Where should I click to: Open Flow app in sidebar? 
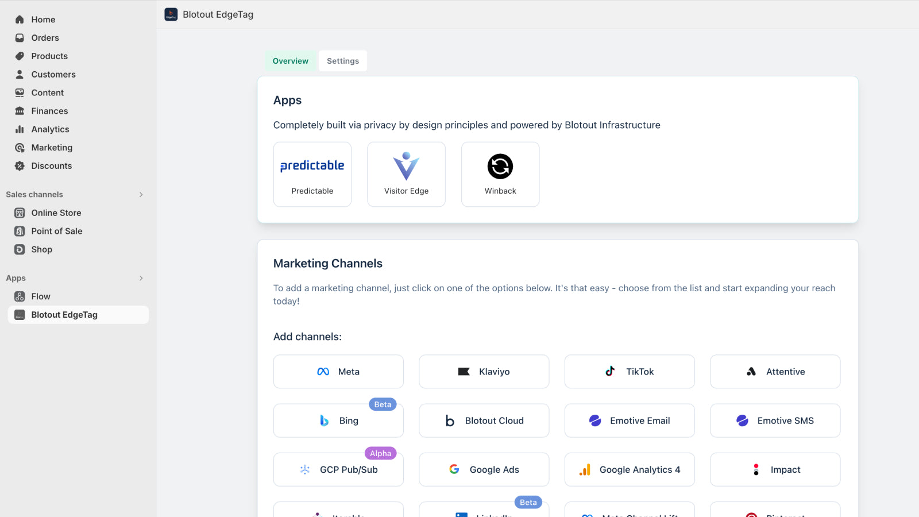[41, 296]
